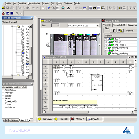
Task: Click the Copy icon in toolbar
Action: coord(20,8)
